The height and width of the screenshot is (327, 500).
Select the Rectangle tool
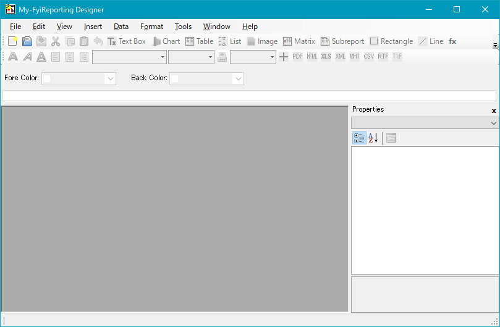point(391,41)
